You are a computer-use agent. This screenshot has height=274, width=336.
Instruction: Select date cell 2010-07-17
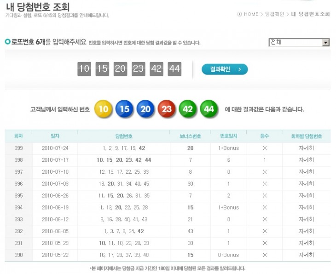pos(55,160)
